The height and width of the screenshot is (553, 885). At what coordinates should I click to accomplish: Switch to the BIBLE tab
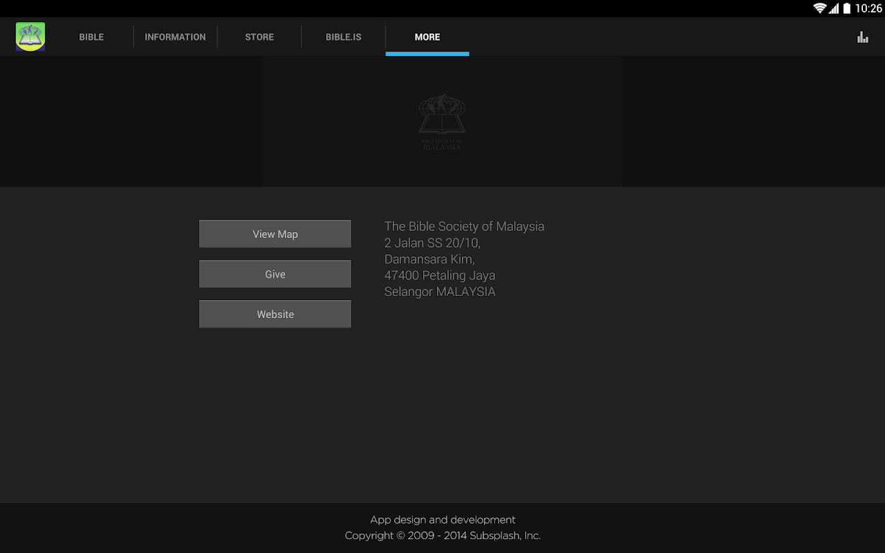[x=91, y=37]
